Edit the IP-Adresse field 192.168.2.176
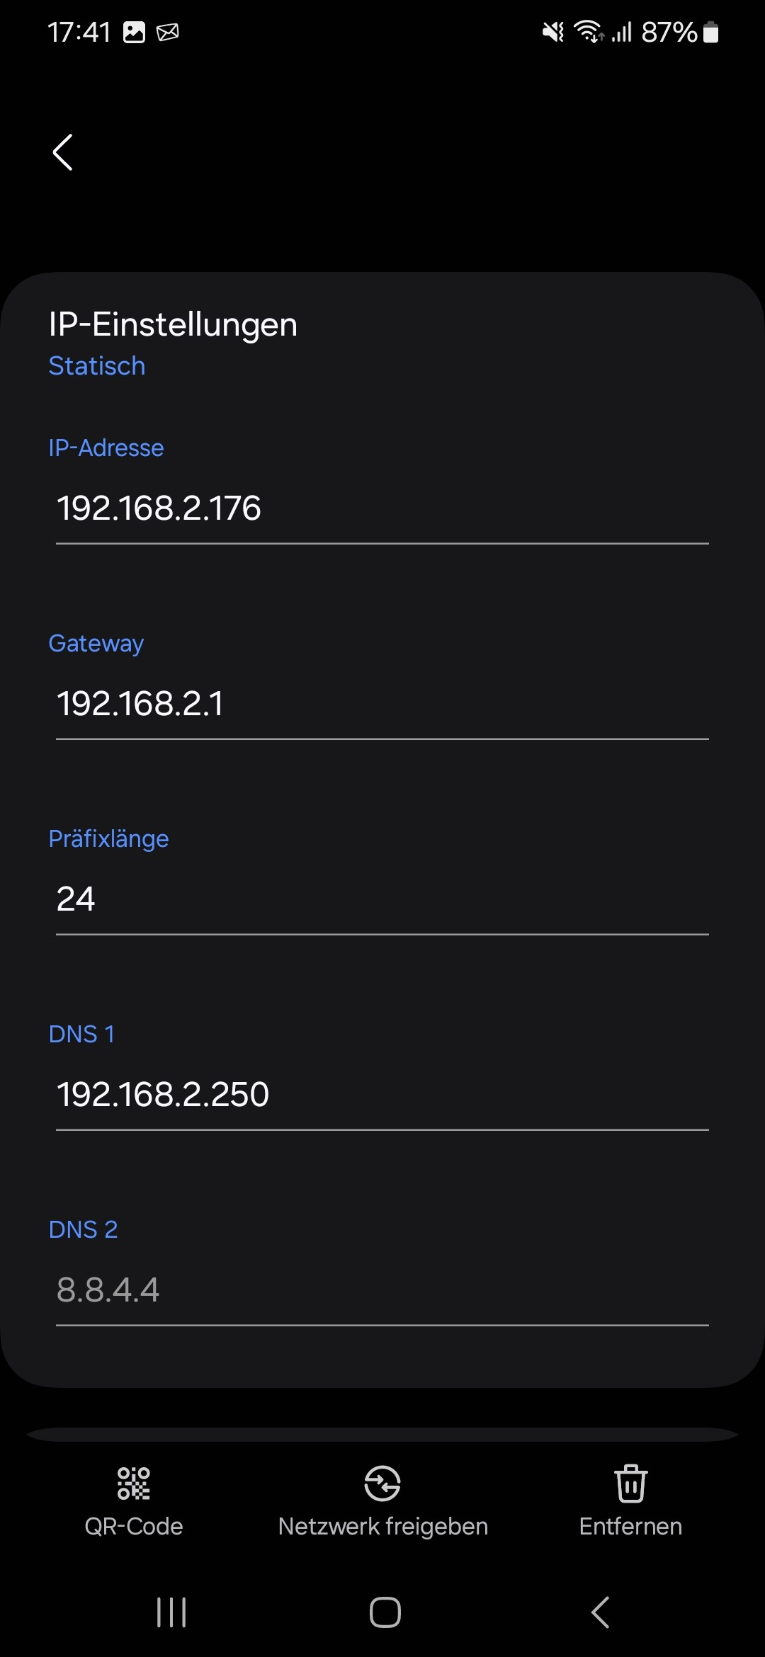 point(382,508)
